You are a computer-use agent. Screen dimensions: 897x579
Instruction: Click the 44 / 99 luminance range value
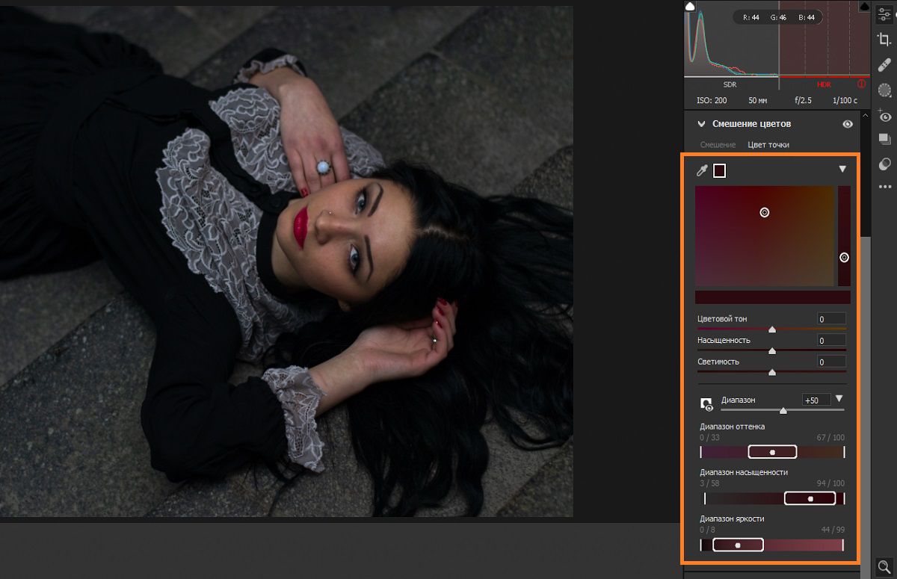833,530
